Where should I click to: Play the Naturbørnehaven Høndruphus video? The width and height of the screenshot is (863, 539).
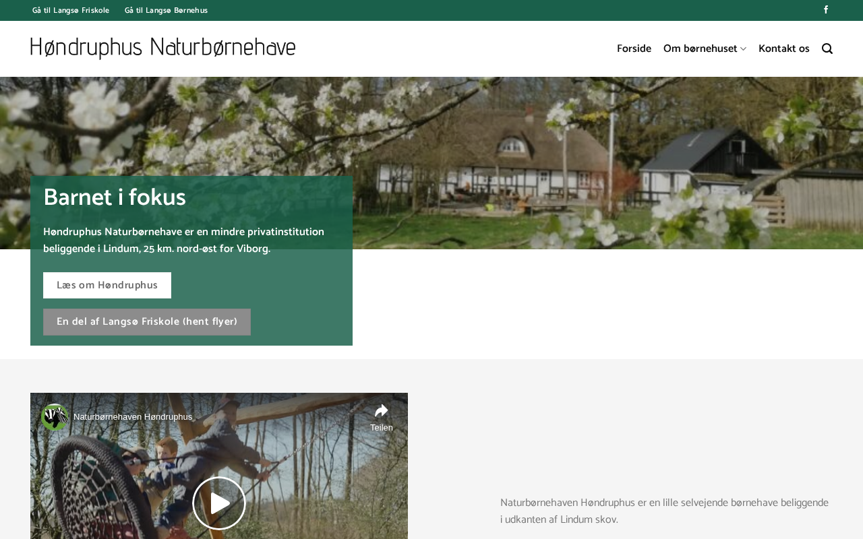[x=219, y=503]
